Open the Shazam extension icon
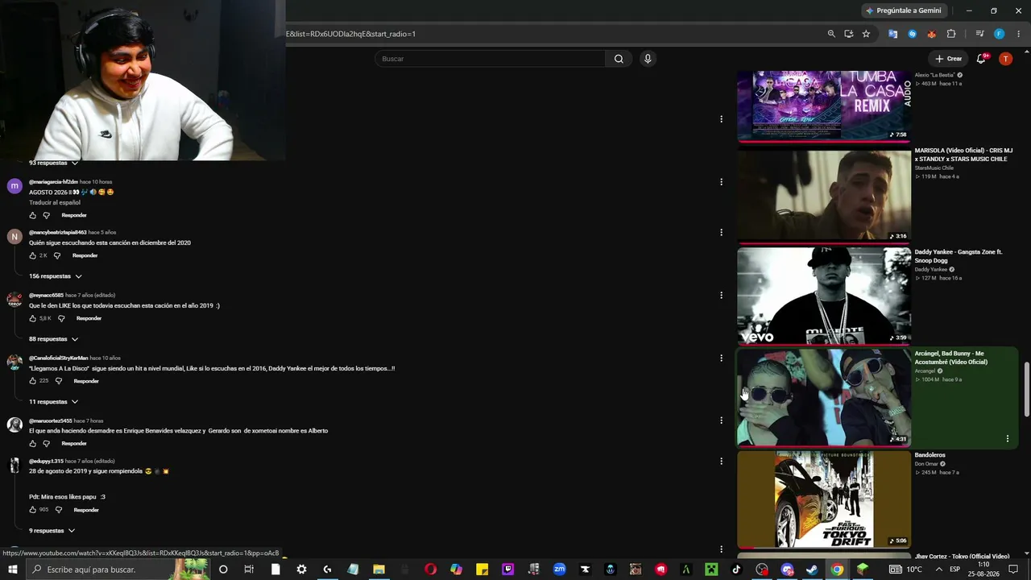This screenshot has height=580, width=1031. coord(912,34)
